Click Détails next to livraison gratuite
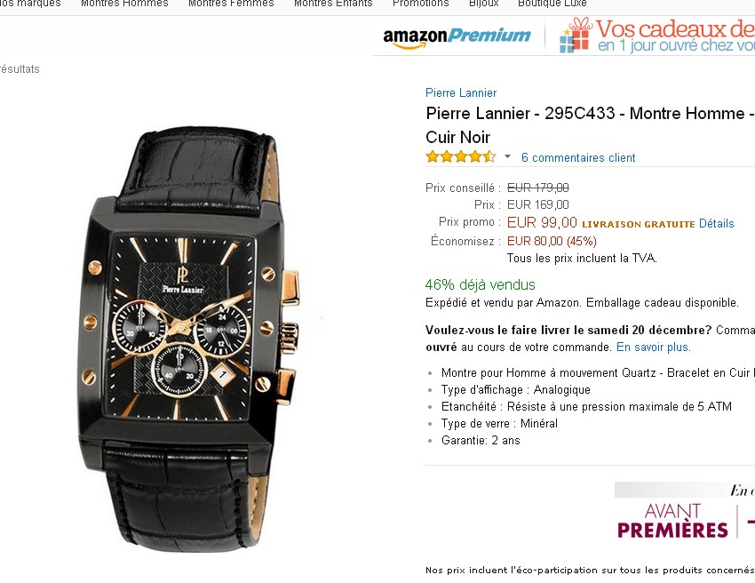 (x=717, y=224)
